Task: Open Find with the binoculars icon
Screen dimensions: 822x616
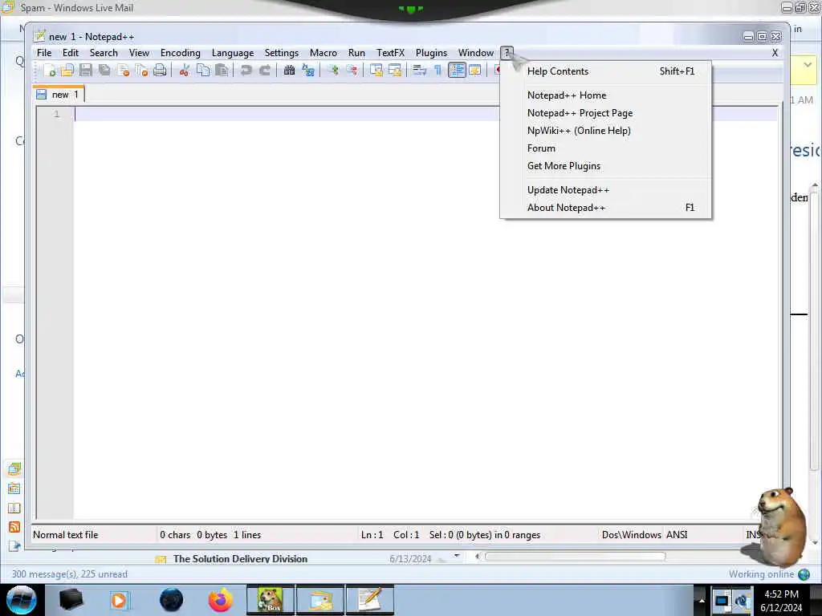Action: 289,70
